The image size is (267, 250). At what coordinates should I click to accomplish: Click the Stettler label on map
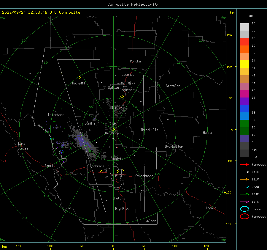point(173,86)
